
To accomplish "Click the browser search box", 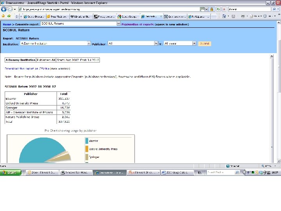I will (250, 9).
